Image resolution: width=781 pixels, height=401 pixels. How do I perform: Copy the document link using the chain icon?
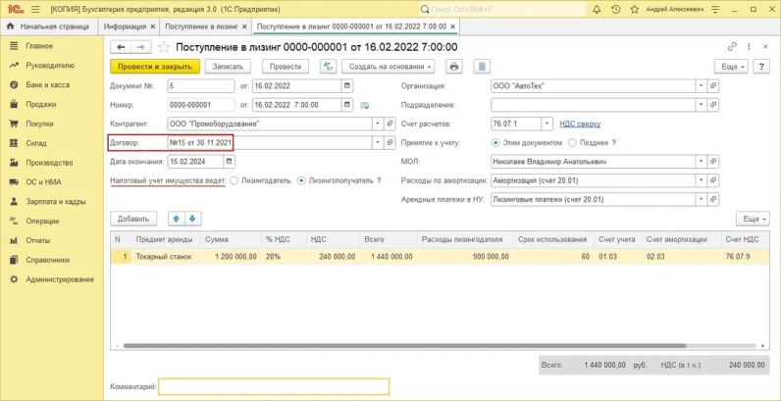click(x=732, y=46)
